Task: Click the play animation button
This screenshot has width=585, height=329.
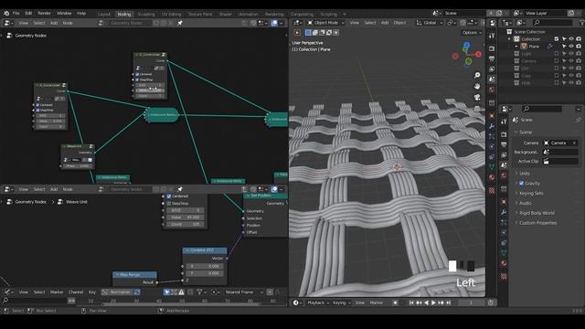Action: pyautogui.click(x=433, y=302)
